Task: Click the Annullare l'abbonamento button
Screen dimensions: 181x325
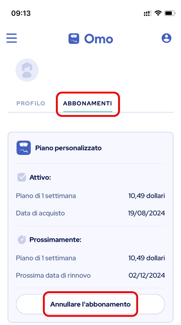Action: 90,304
